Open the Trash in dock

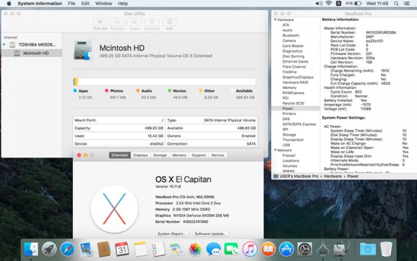coord(386,250)
